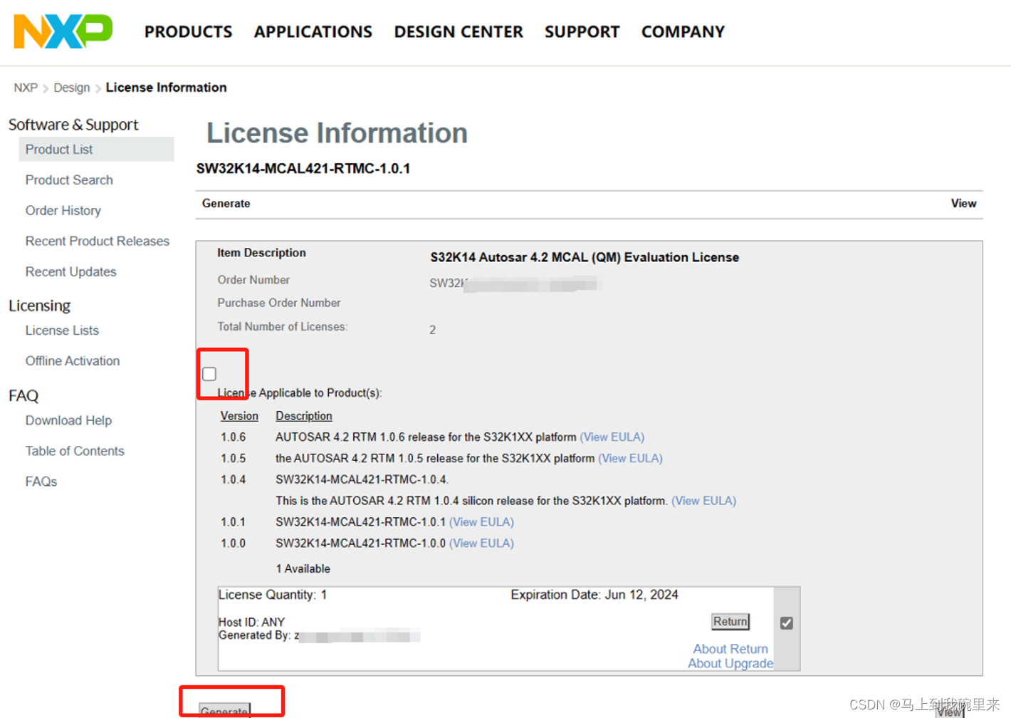This screenshot has width=1011, height=718.
Task: View EULA for RTMC-1.0.1
Action: pos(481,522)
